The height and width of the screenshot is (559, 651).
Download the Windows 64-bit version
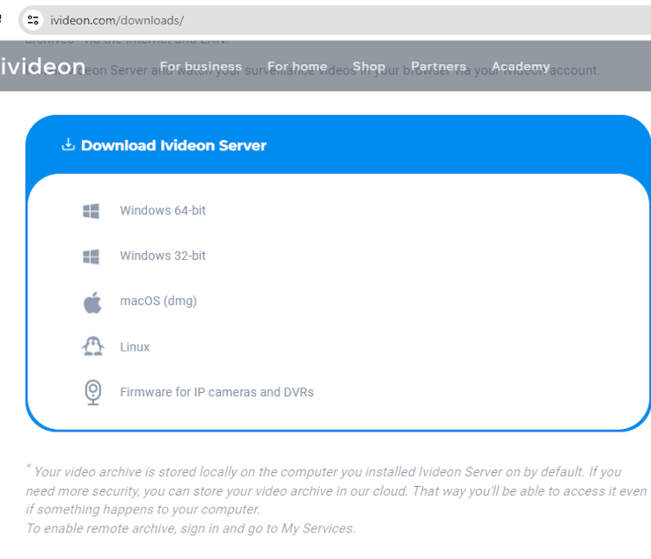(x=163, y=210)
